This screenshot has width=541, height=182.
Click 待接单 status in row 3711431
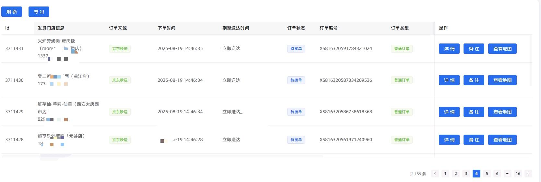click(296, 49)
